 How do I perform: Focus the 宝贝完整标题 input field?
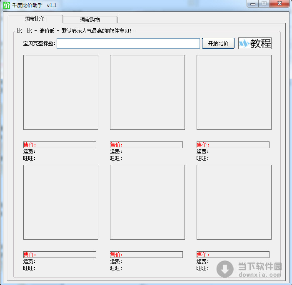tap(128, 44)
